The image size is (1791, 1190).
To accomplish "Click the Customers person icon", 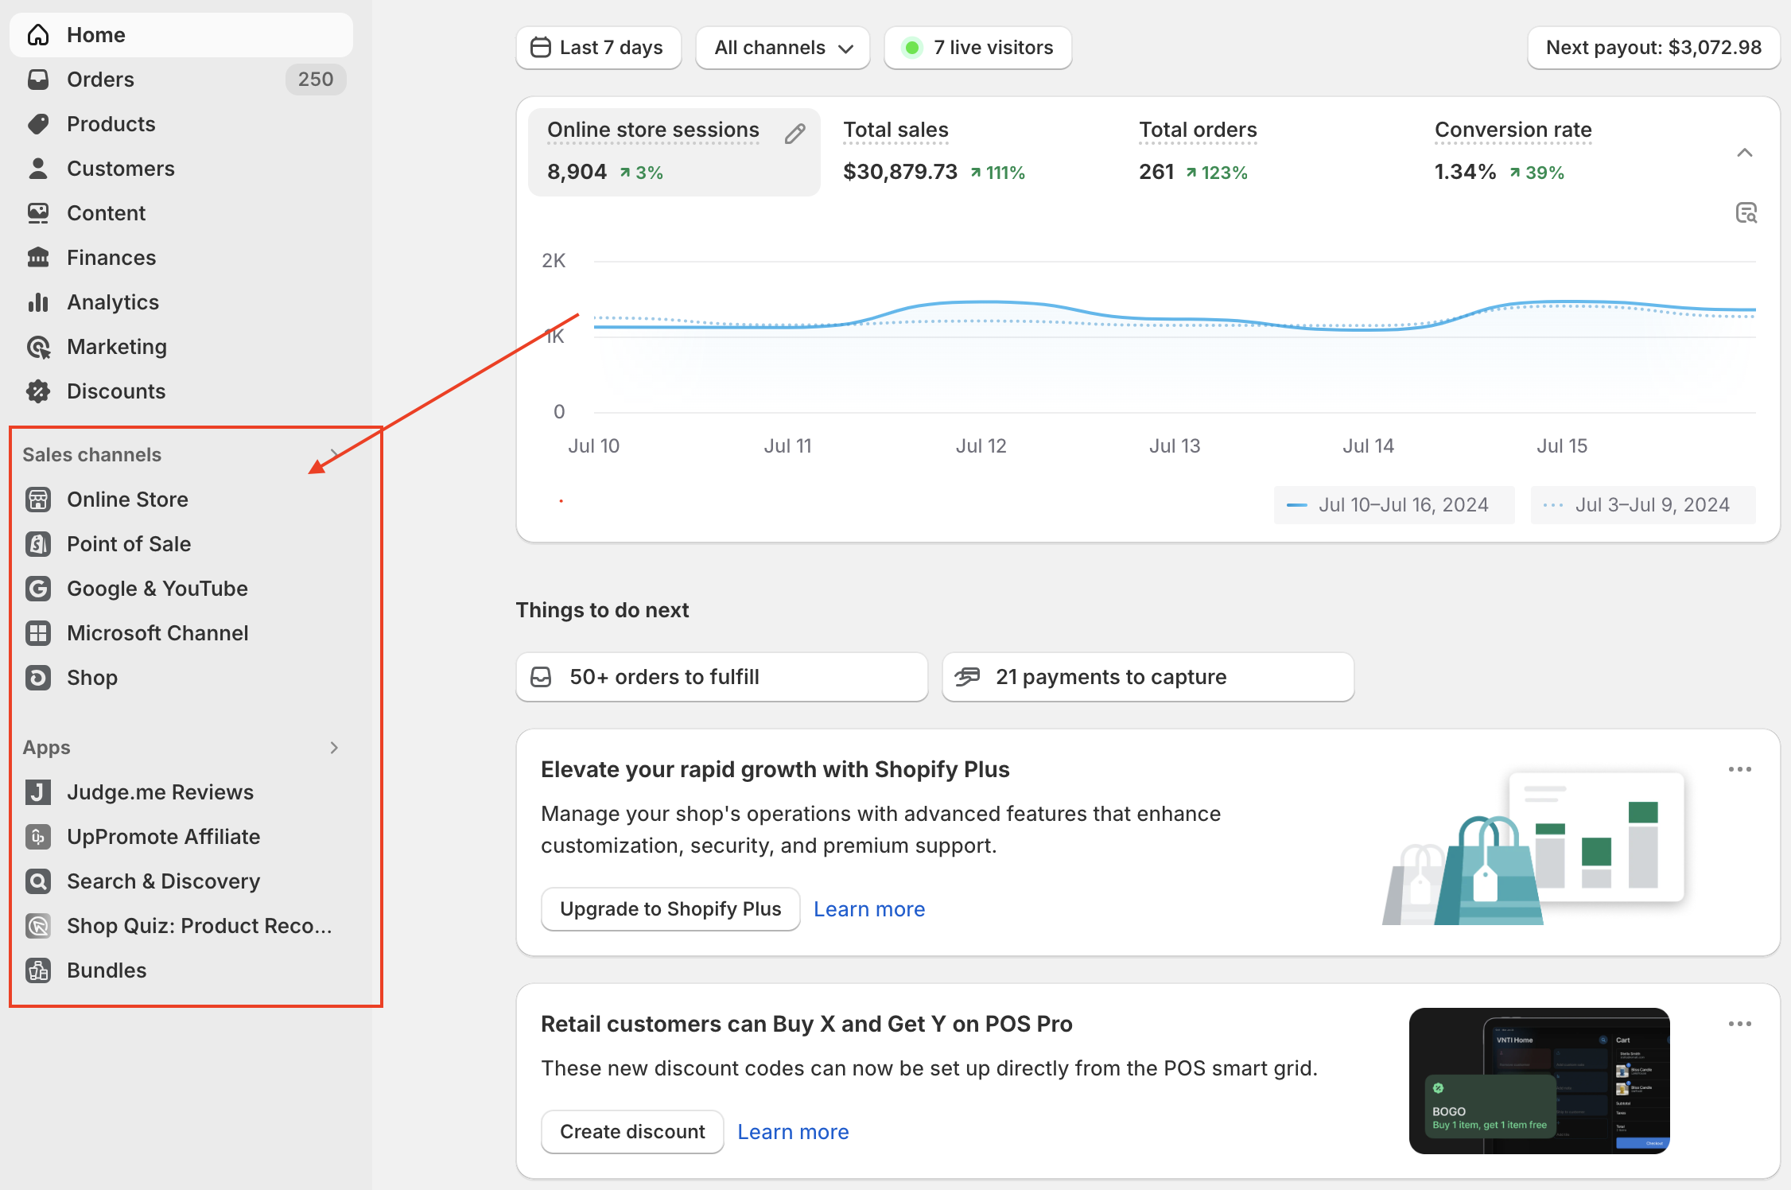I will pyautogui.click(x=37, y=169).
